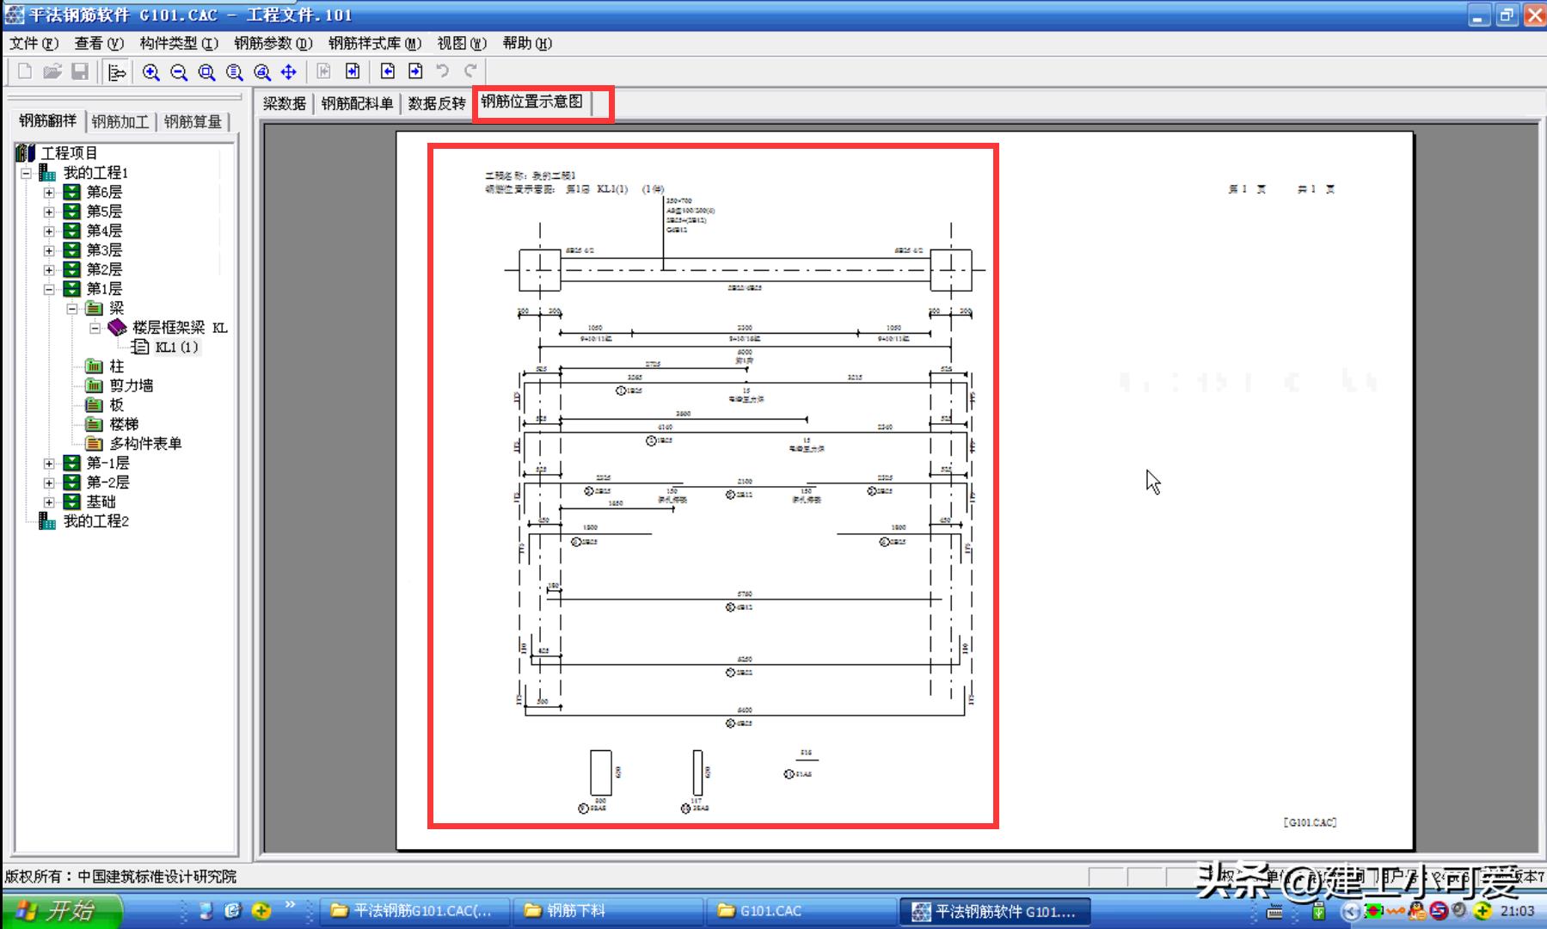This screenshot has height=929, width=1547.
Task: Expand the 基础 tree node
Action: [x=49, y=502]
